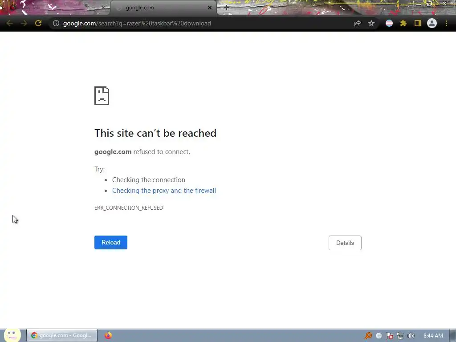Toggle the side panel icon
This screenshot has height=342, width=456.
(x=418, y=23)
